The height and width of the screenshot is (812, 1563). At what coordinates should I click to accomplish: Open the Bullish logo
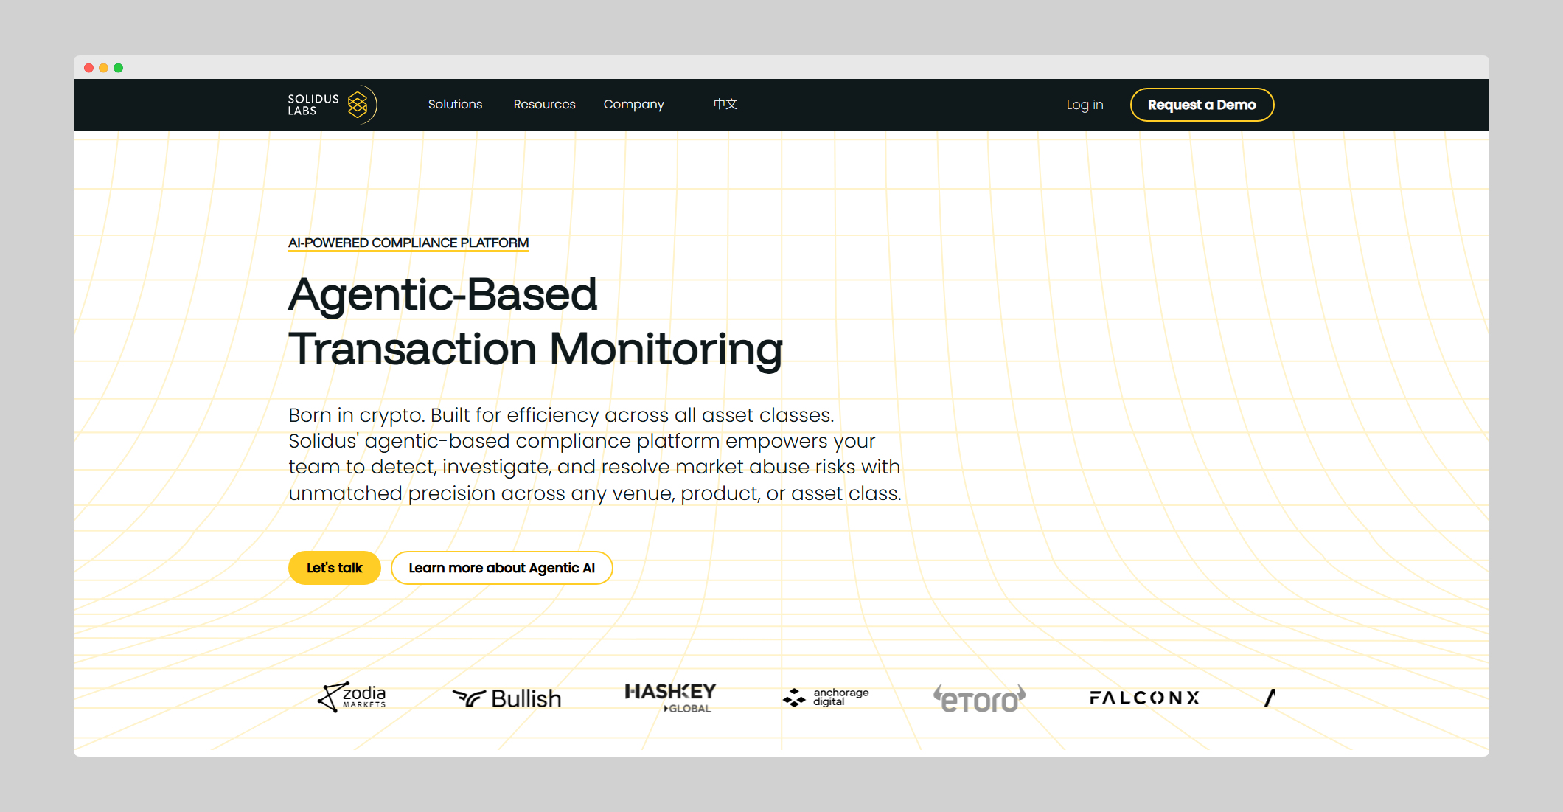[x=507, y=698]
